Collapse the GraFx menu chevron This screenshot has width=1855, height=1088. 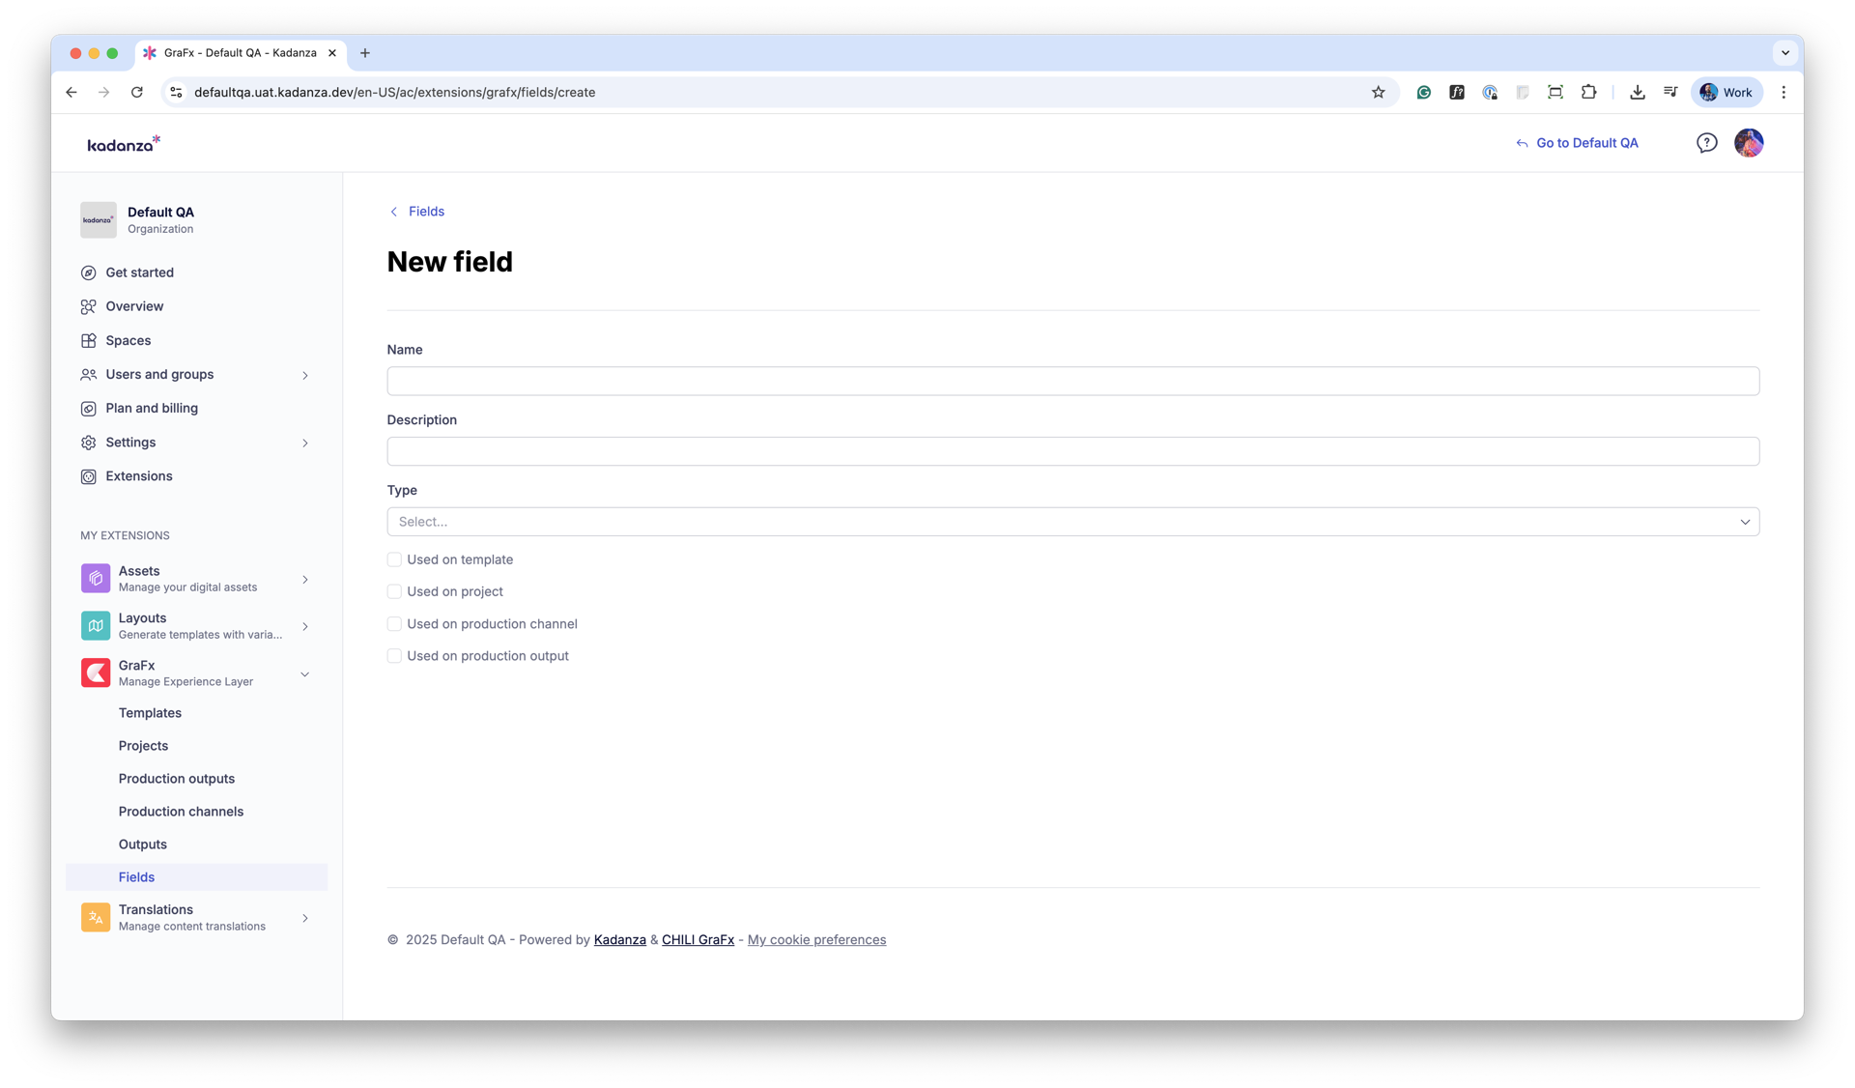point(305,674)
